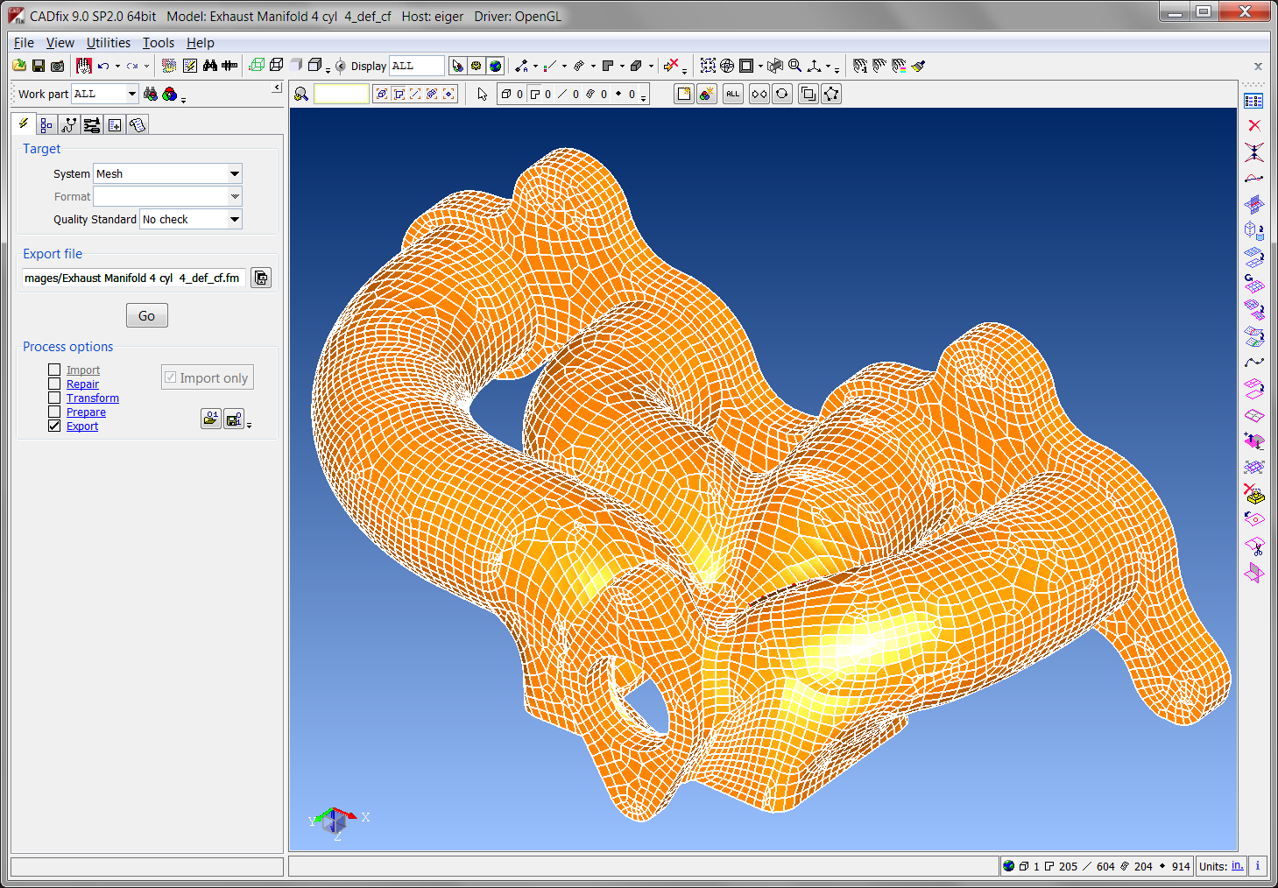Click the binoculars find icon in top toolbar
Image resolution: width=1278 pixels, height=888 pixels.
210,66
